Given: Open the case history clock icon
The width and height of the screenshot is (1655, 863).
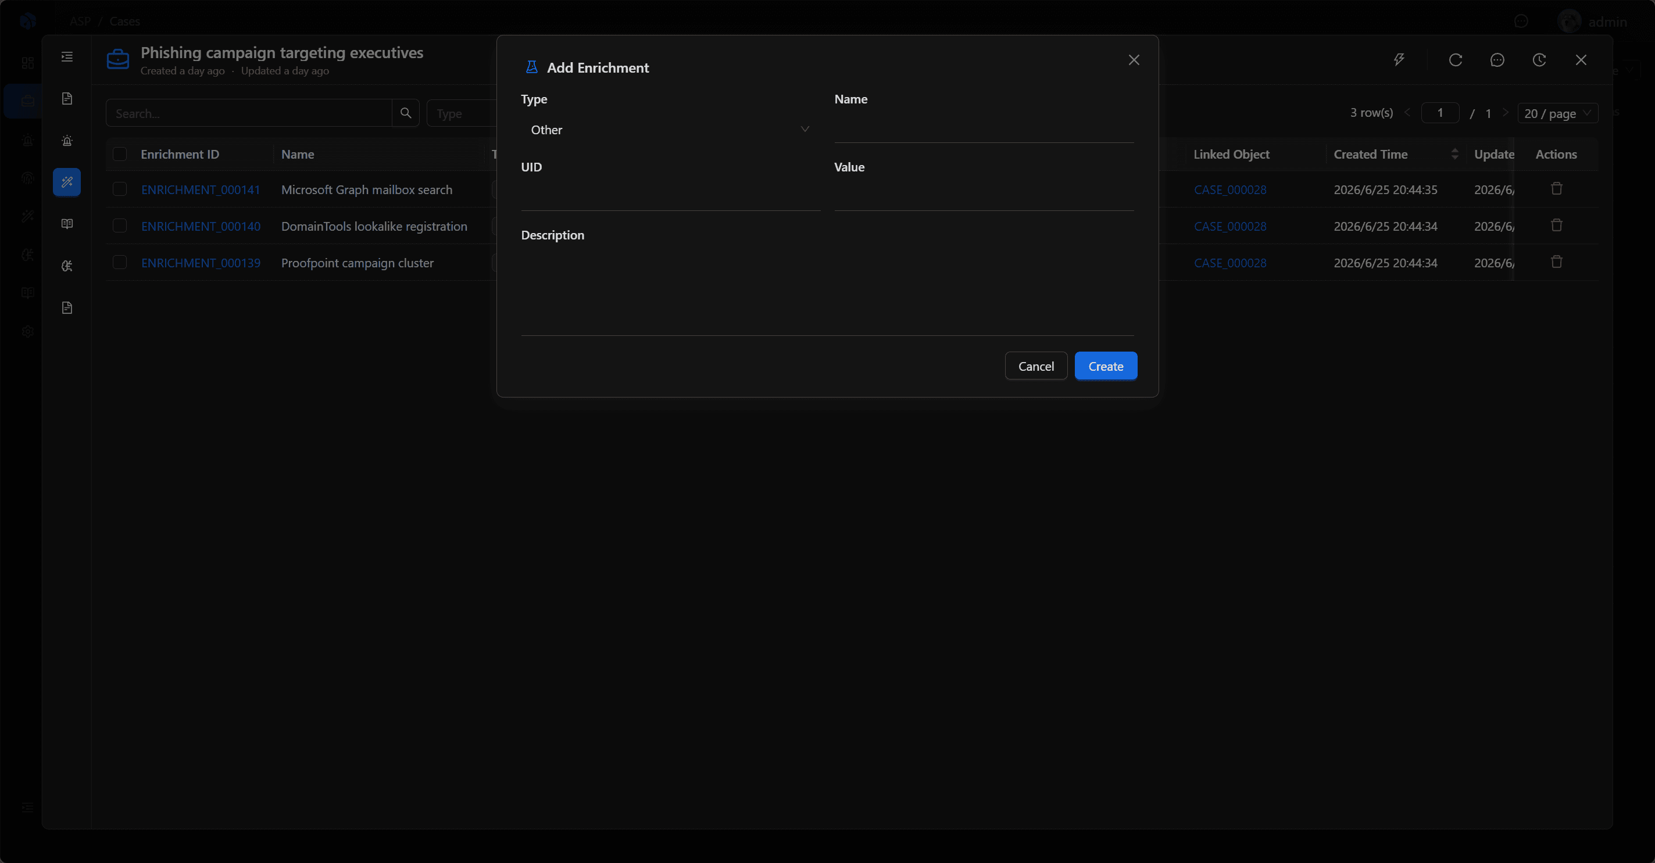Looking at the screenshot, I should (1539, 60).
